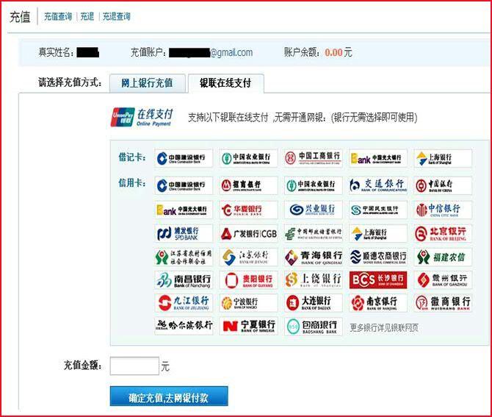Select 赣州银行 Bank of Ganzhou logo
This screenshot has height=417, width=492.
tap(443, 280)
